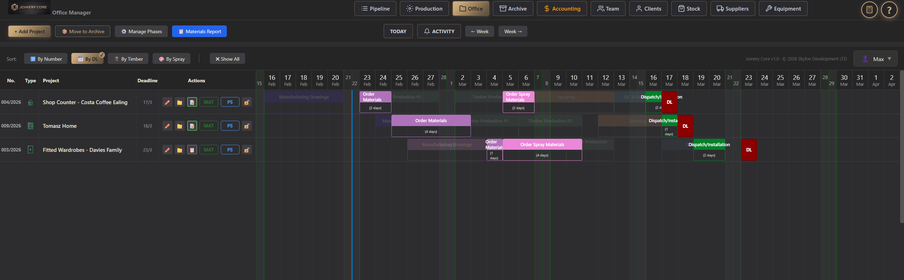Toggle the By Timber sort option
This screenshot has height=280, width=904.
click(128, 59)
